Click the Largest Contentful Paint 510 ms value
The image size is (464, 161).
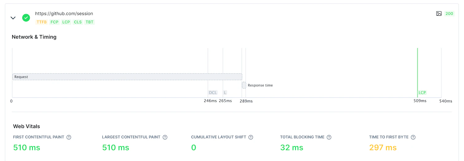coord(116,148)
